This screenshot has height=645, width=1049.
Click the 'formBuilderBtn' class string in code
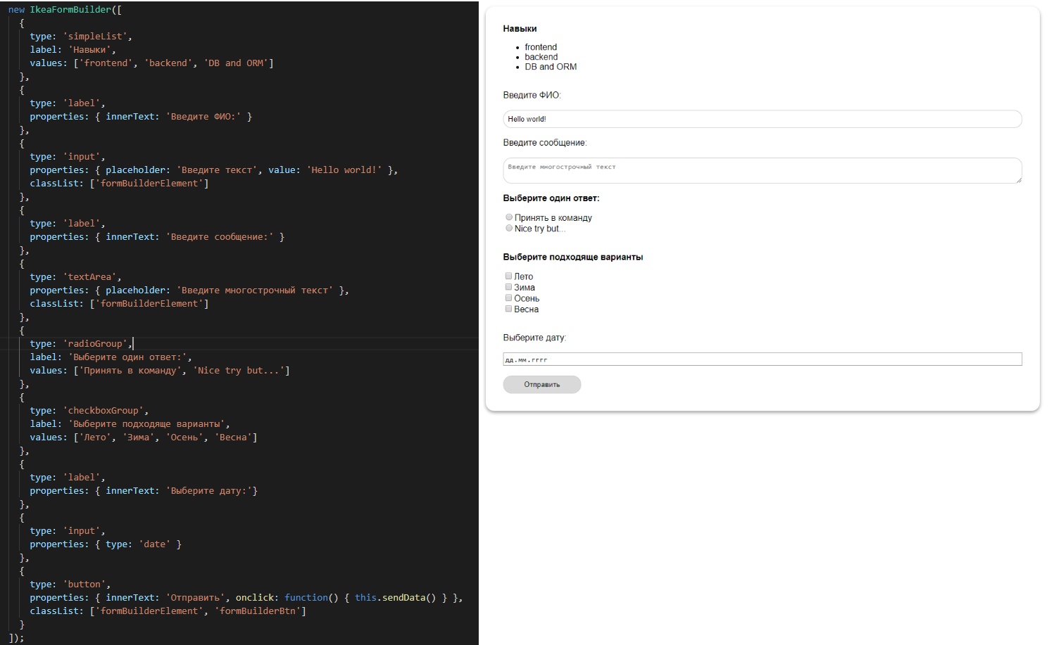point(258,611)
